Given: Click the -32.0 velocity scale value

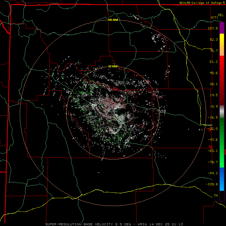Looking at the screenshot, I should pyautogui.click(x=213, y=129).
